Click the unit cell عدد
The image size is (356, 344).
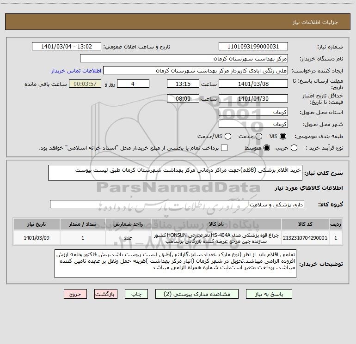[128, 238]
